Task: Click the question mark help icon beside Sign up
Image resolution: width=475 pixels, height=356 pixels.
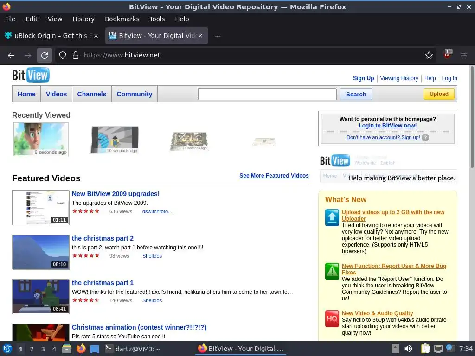Action: [425, 138]
